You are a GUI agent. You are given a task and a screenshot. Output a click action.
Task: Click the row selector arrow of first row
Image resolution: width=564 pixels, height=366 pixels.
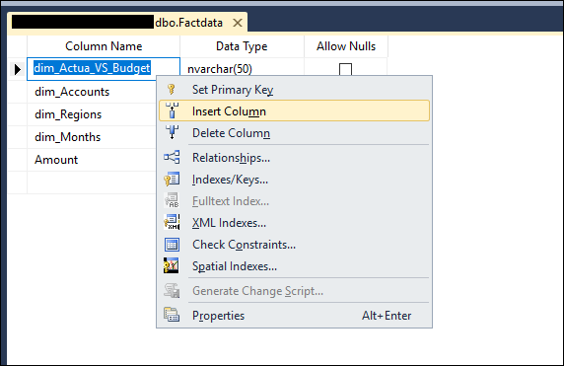tap(18, 69)
